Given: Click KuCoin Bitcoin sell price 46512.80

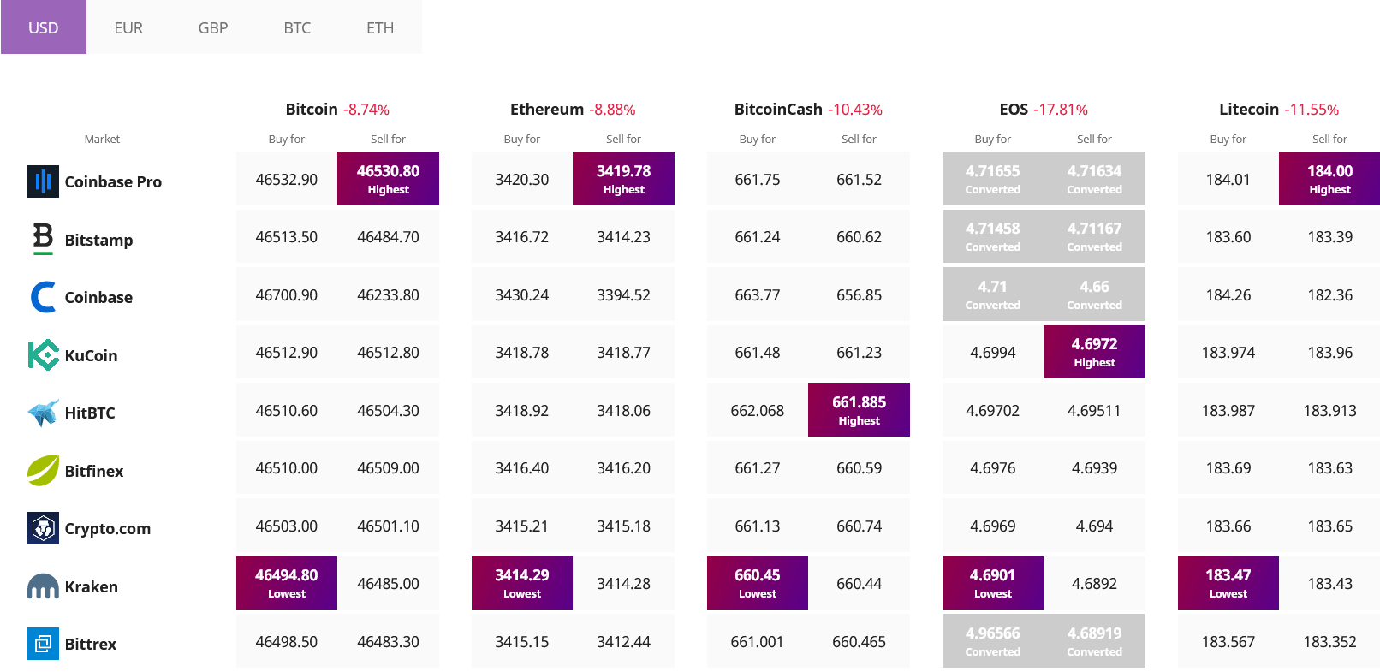Looking at the screenshot, I should (388, 352).
